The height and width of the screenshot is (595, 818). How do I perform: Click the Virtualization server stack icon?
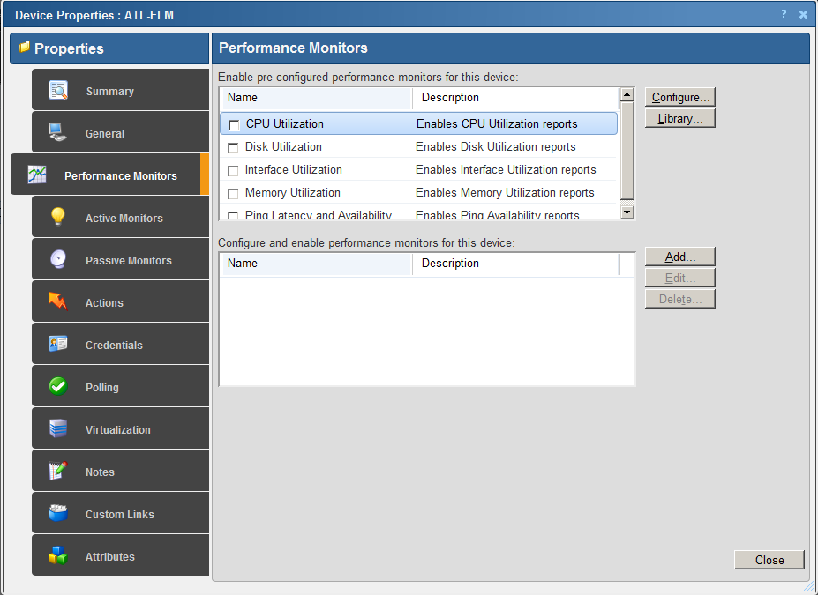click(x=58, y=428)
